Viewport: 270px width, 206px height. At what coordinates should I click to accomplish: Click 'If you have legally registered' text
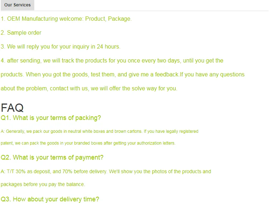point(171,131)
